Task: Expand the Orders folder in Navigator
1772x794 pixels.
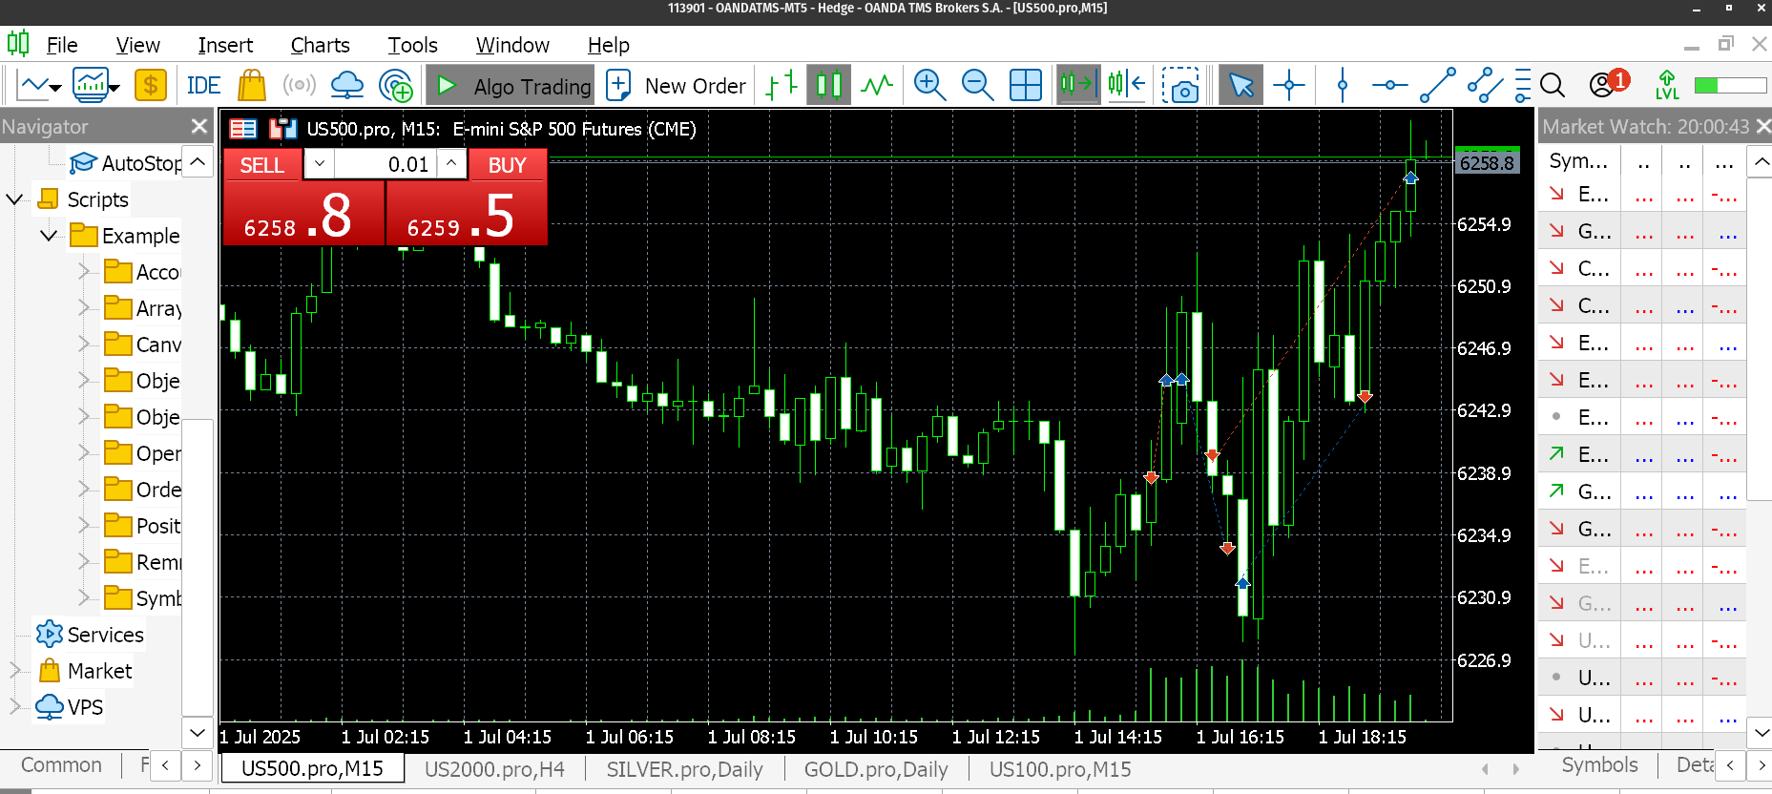Action: tap(84, 490)
